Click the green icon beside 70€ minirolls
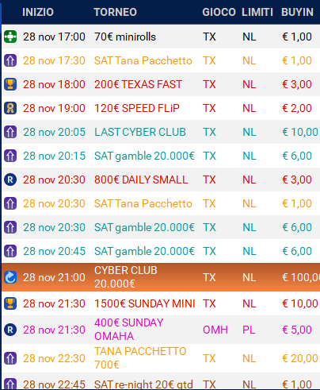Screen dimensions: 320x390 click(10, 37)
